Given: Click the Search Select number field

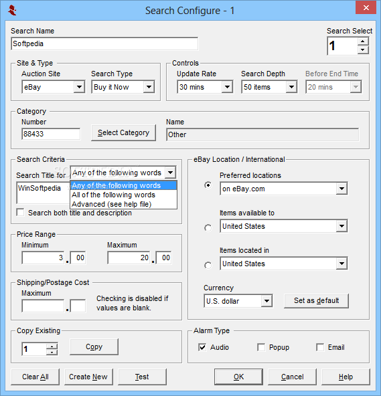Looking at the screenshot, I should (x=343, y=45).
